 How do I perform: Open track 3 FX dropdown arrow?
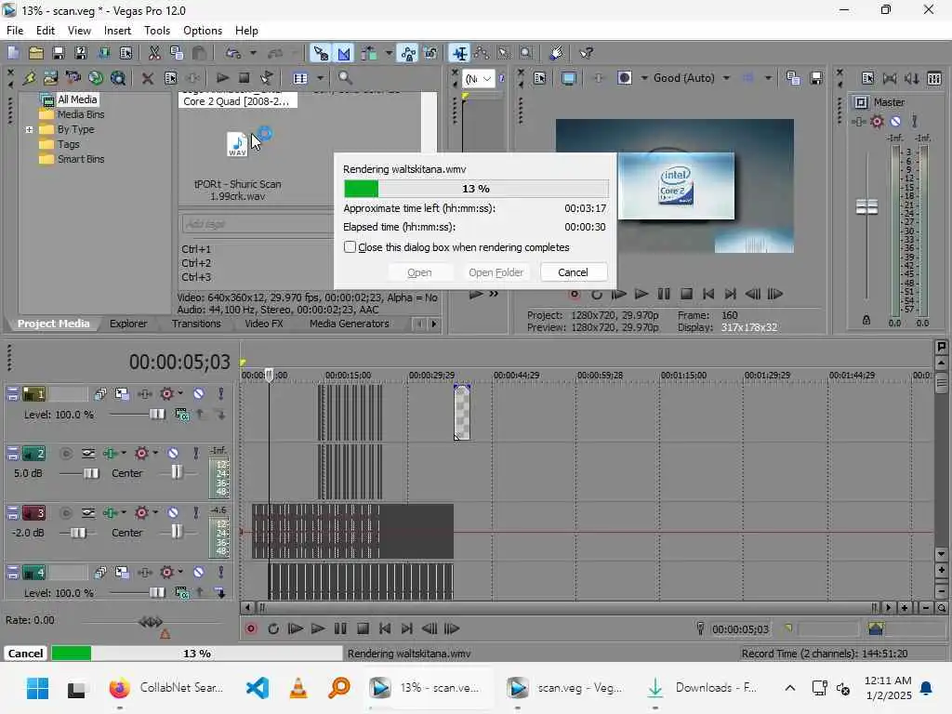tap(124, 512)
